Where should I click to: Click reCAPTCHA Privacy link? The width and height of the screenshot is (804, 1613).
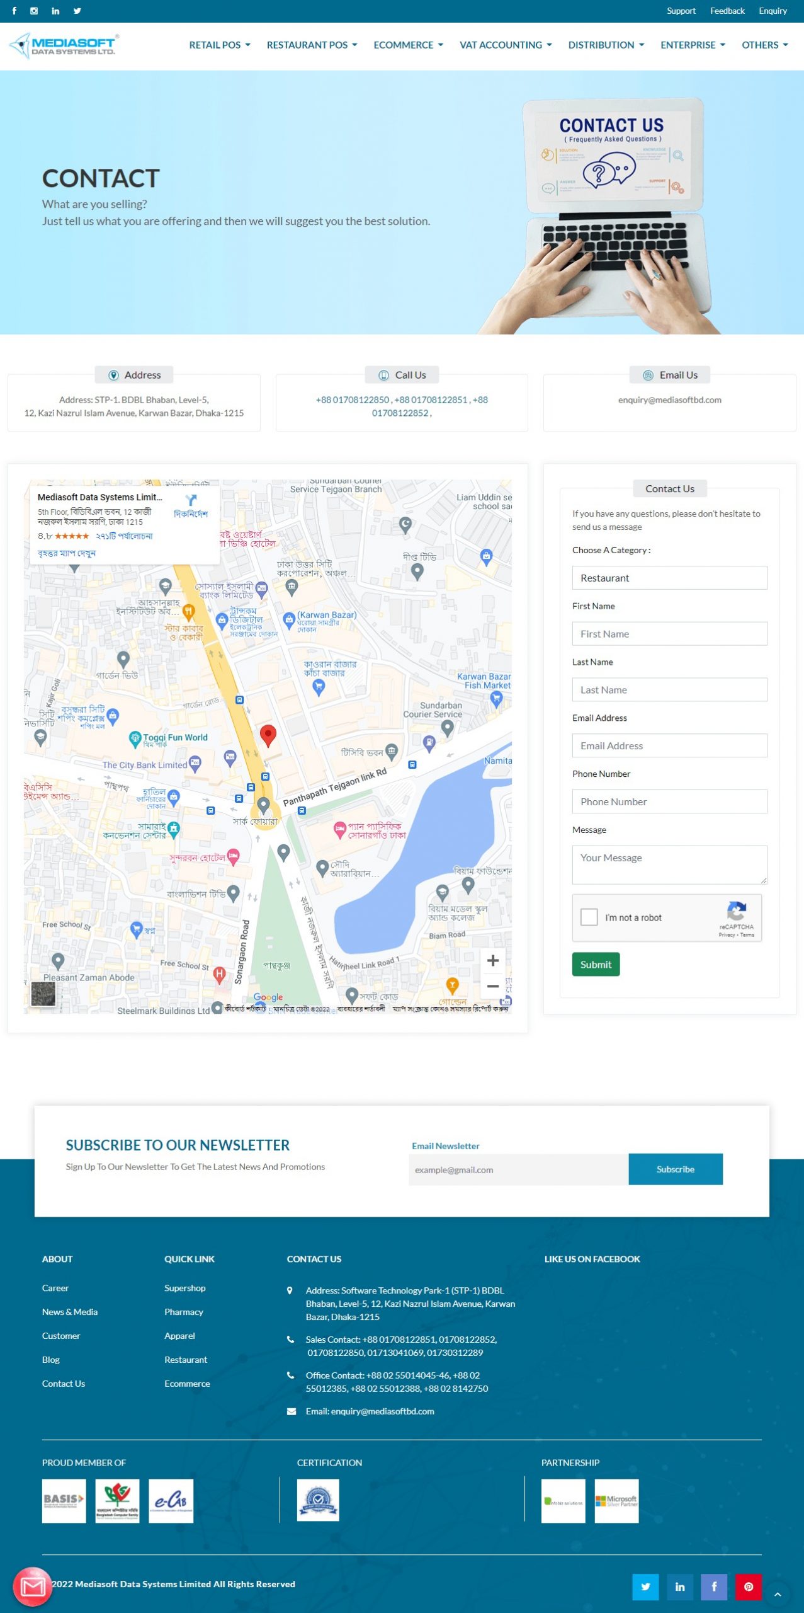[x=727, y=935]
